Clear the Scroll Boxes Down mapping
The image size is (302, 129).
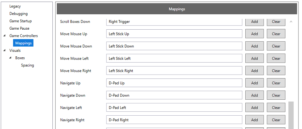pos(276,22)
